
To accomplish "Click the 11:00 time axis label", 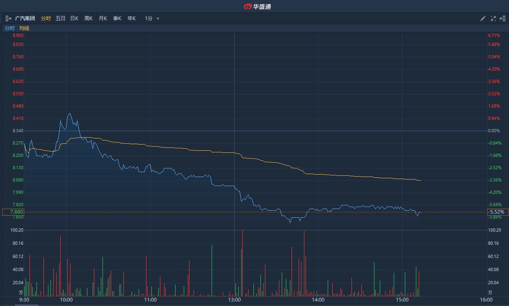I will point(151,300).
